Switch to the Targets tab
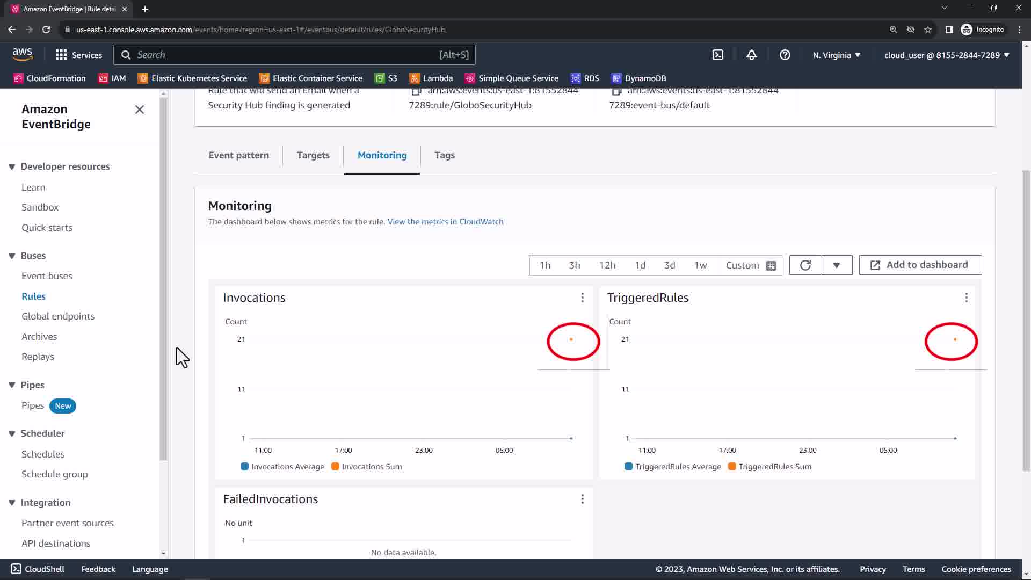The image size is (1031, 580). tap(313, 155)
